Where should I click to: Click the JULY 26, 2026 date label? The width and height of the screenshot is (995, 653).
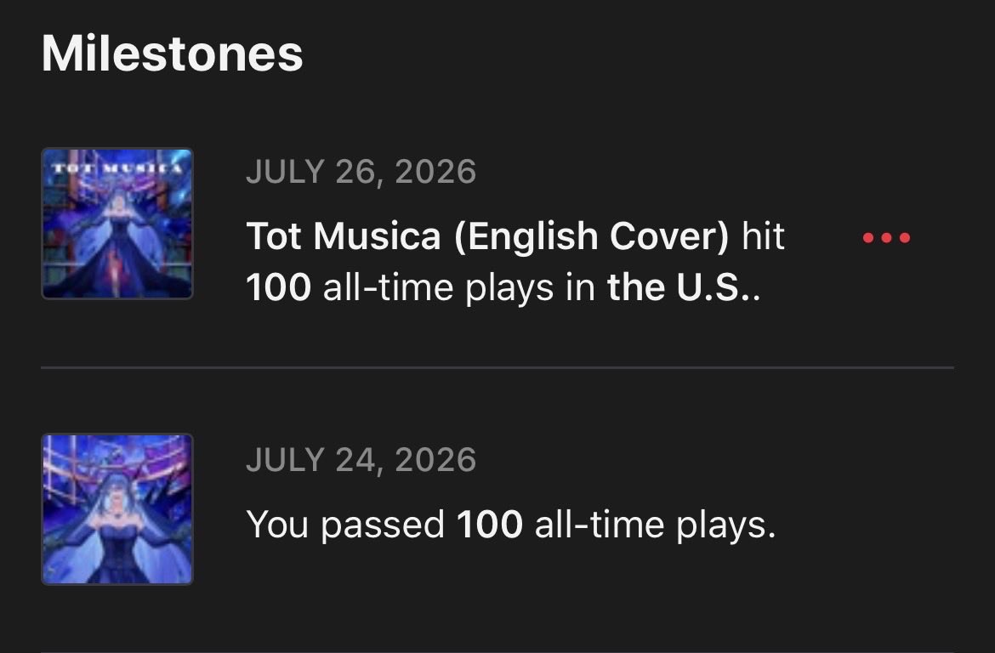click(x=361, y=172)
